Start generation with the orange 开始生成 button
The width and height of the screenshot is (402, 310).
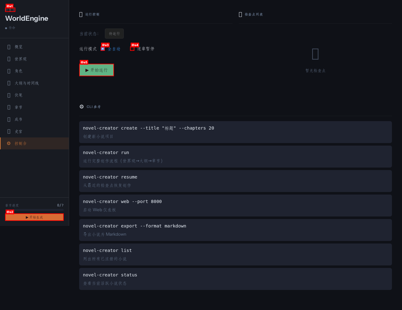[x=35, y=217]
